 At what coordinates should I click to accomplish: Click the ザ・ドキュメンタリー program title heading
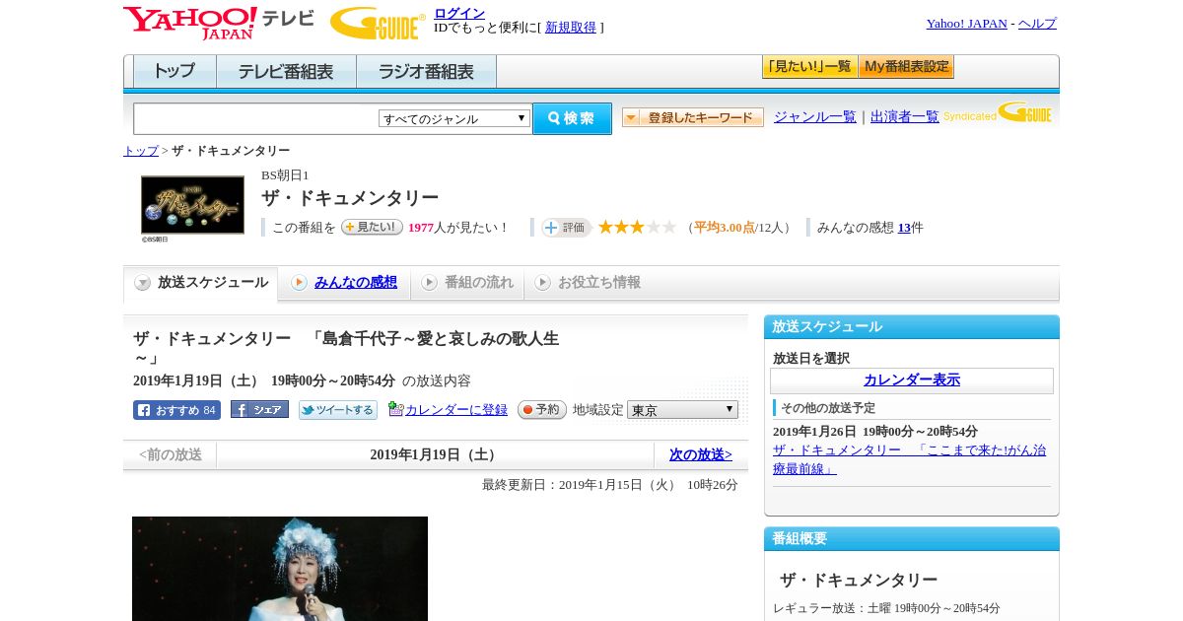[350, 198]
